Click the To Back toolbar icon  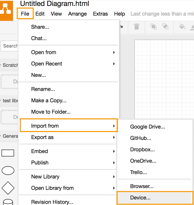point(165,26)
